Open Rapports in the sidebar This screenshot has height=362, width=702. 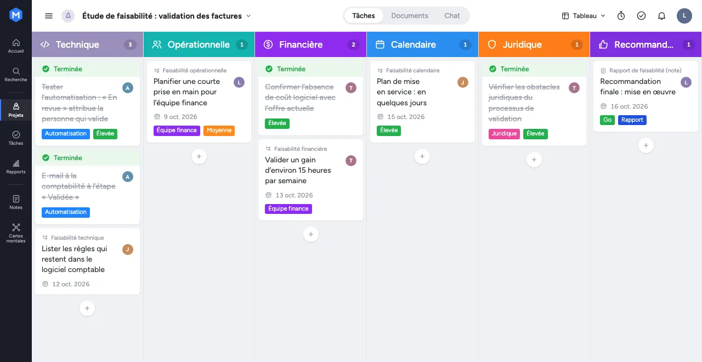16,166
